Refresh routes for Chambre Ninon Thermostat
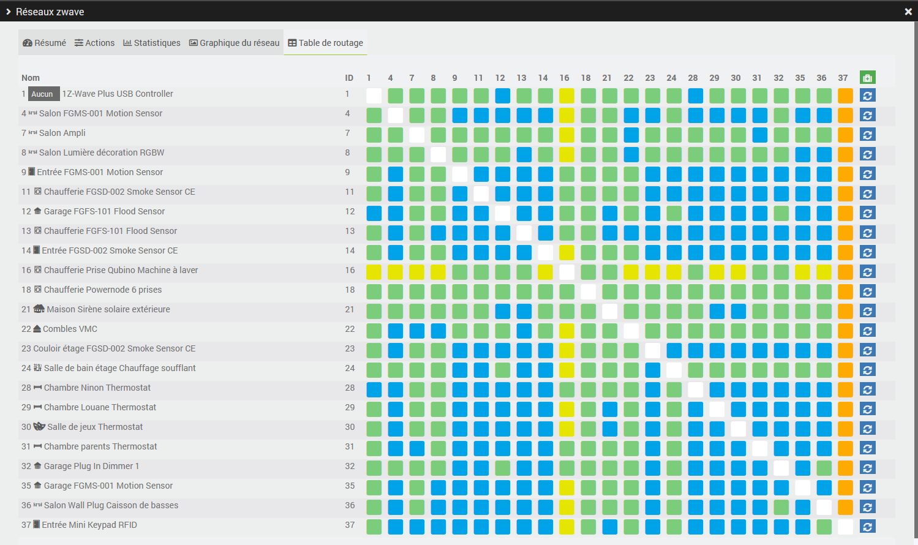 867,389
